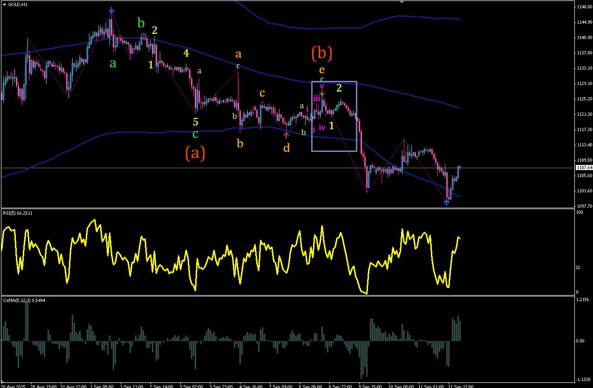
Task: Select the magenta v wave label
Action: (321, 86)
